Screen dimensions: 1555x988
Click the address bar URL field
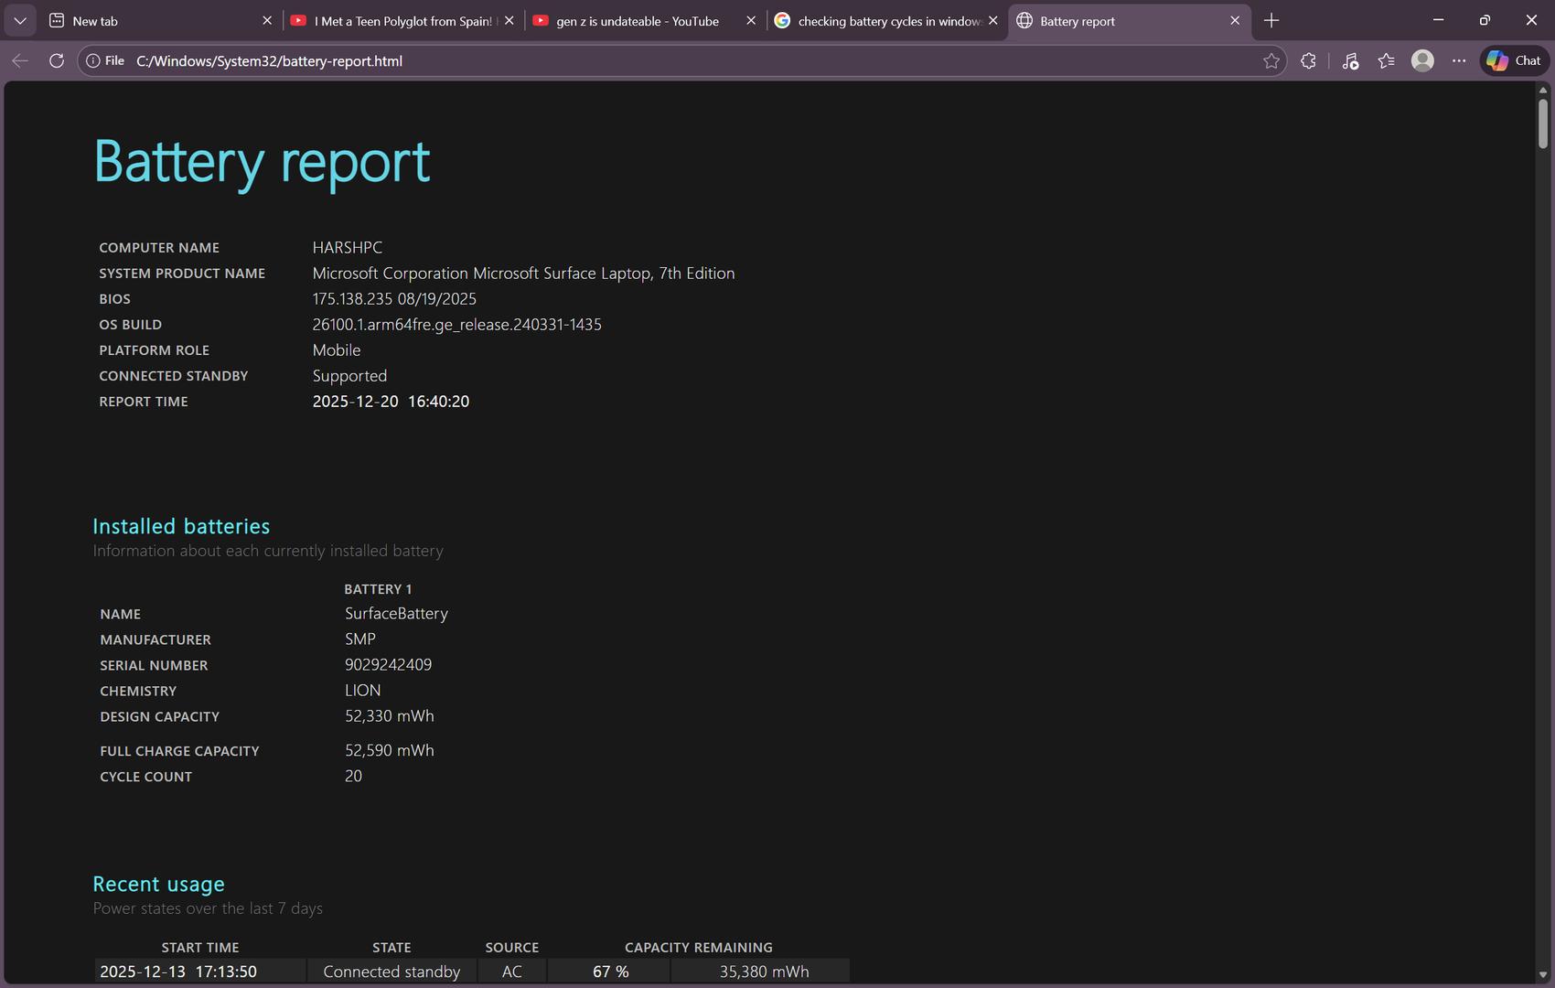(640, 60)
